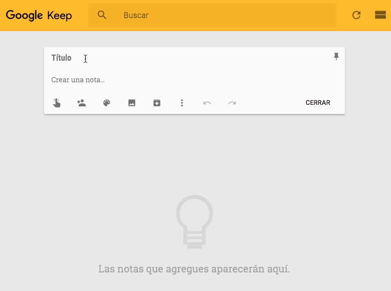Click the 'Las notas que agregues' message
The height and width of the screenshot is (291, 391).
[x=194, y=269]
